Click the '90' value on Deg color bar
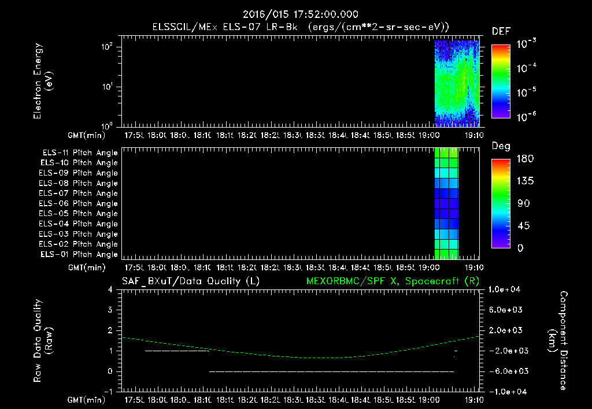The height and width of the screenshot is (409, 592). coord(523,204)
